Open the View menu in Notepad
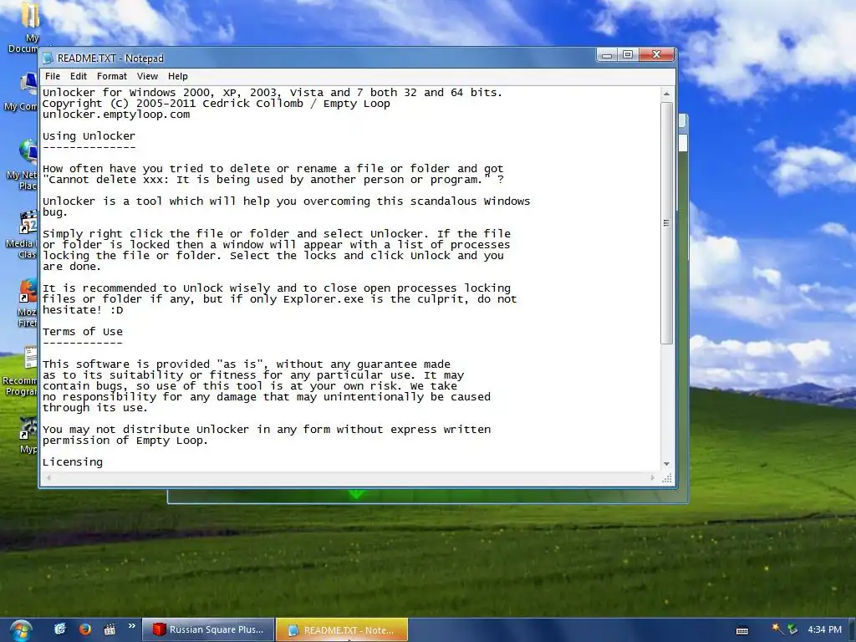The height and width of the screenshot is (642, 856). point(147,76)
